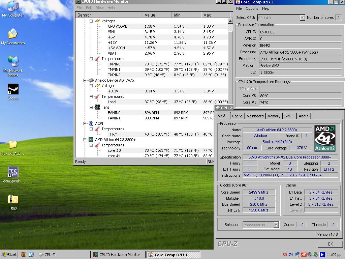
Task: Click the taskbar clock showing 11:09
Action: [335, 255]
